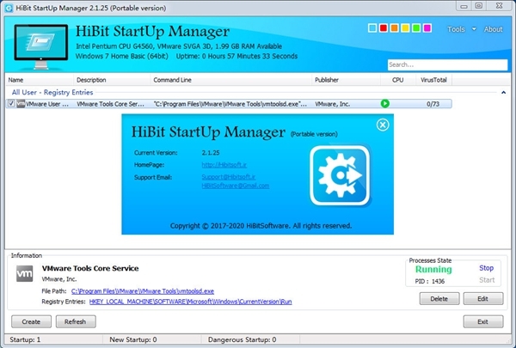Image resolution: width=516 pixels, height=348 pixels.
Task: Refresh the startup list
Action: (x=76, y=321)
